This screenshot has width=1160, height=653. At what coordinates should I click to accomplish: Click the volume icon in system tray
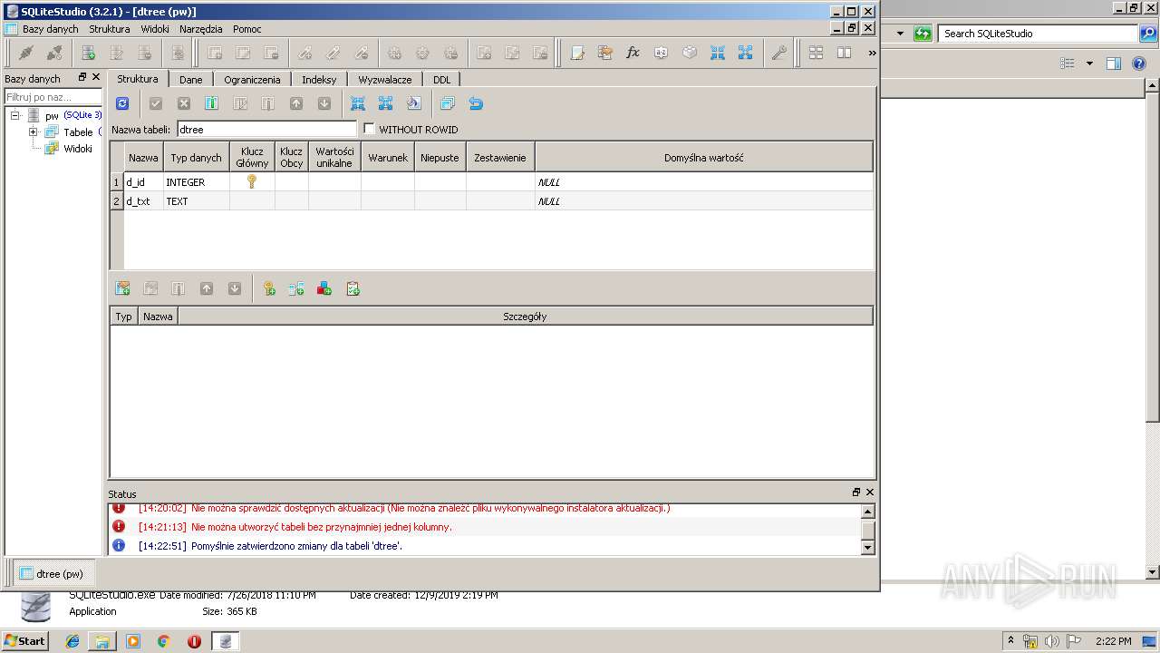[x=1051, y=641]
